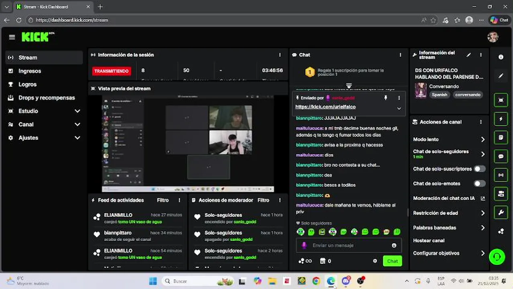Expand the pinned message with chevron
This screenshot has height=289, width=513.
(x=399, y=108)
